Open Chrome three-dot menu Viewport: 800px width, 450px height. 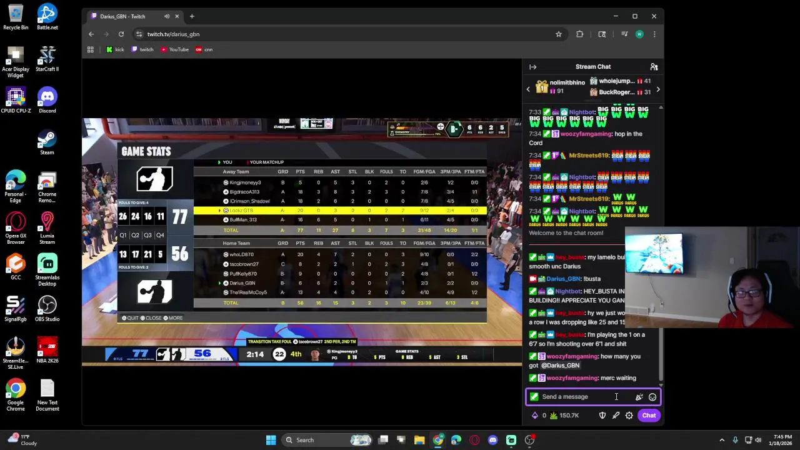point(654,34)
